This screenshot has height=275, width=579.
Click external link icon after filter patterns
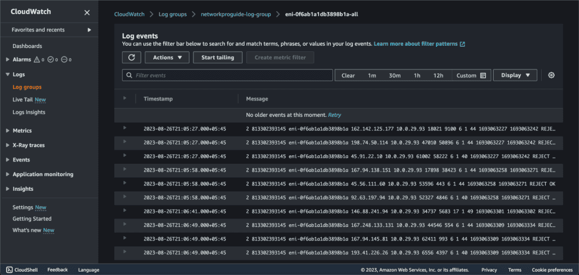463,44
